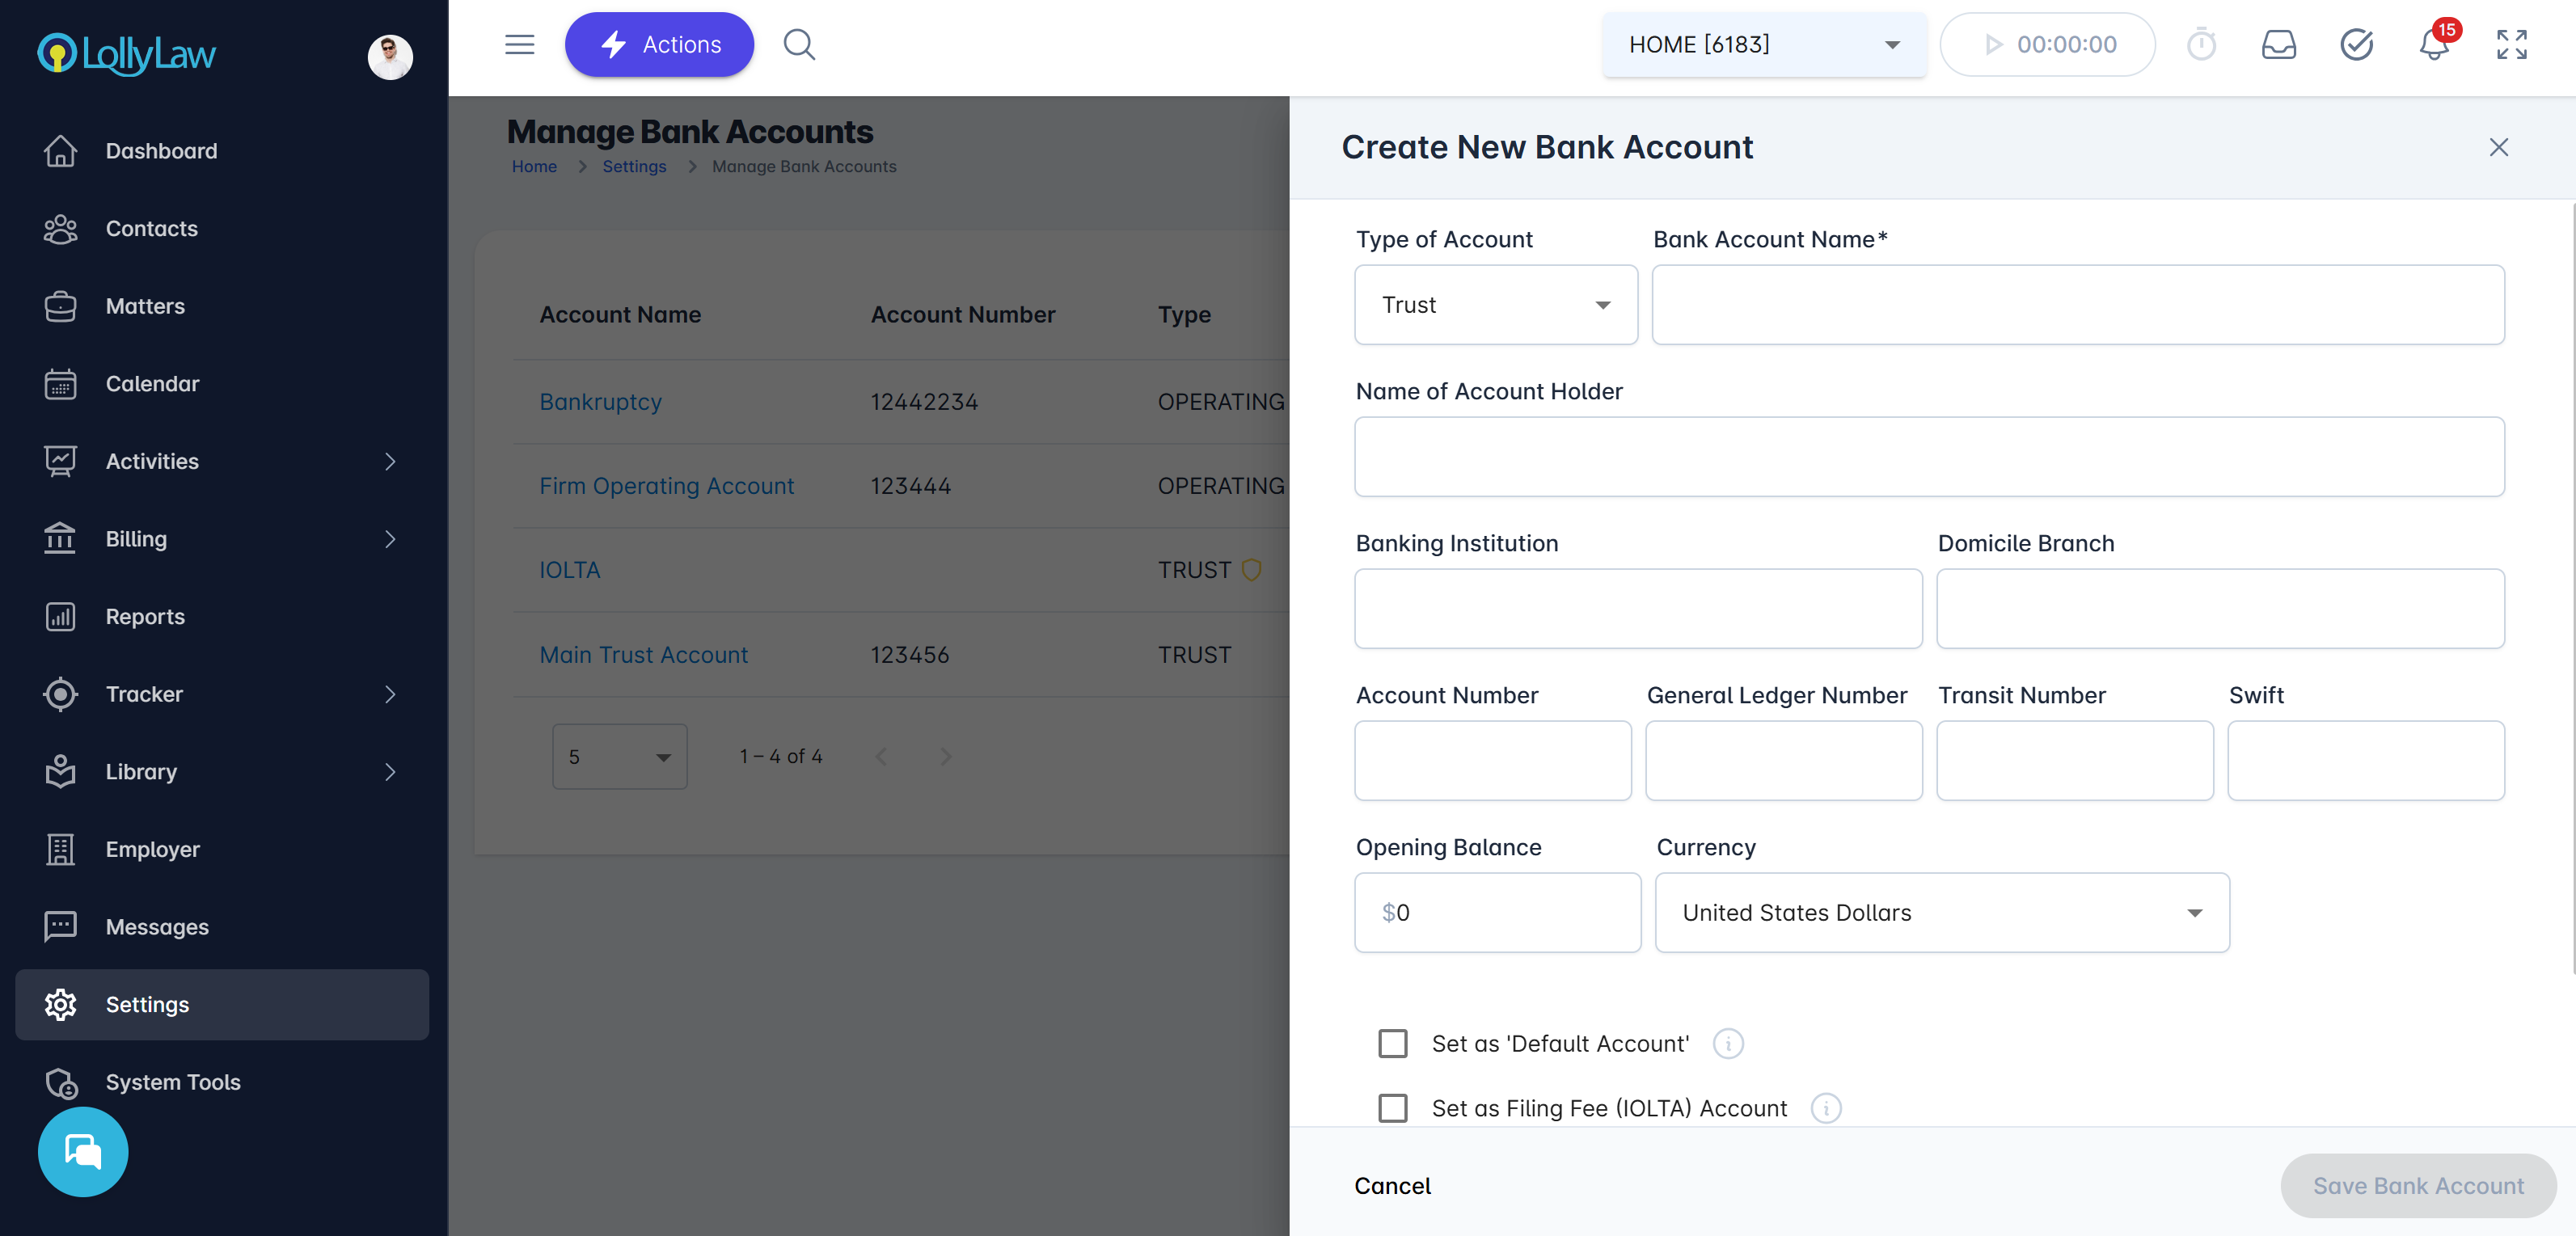
Task: Click the shield icon next to IOLTA TRUST
Action: point(1251,570)
